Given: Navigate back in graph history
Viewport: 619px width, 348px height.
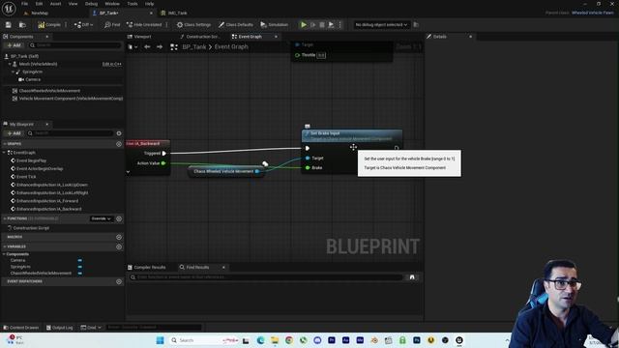Looking at the screenshot, I should point(147,47).
